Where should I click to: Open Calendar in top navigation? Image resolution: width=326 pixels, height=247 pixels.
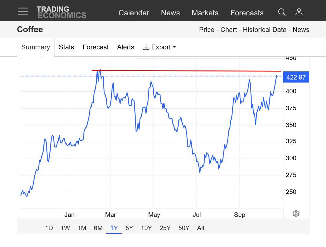coord(134,13)
